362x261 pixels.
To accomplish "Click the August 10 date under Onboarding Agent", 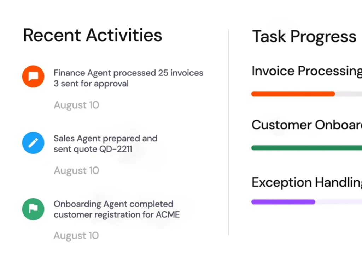I will (x=76, y=236).
